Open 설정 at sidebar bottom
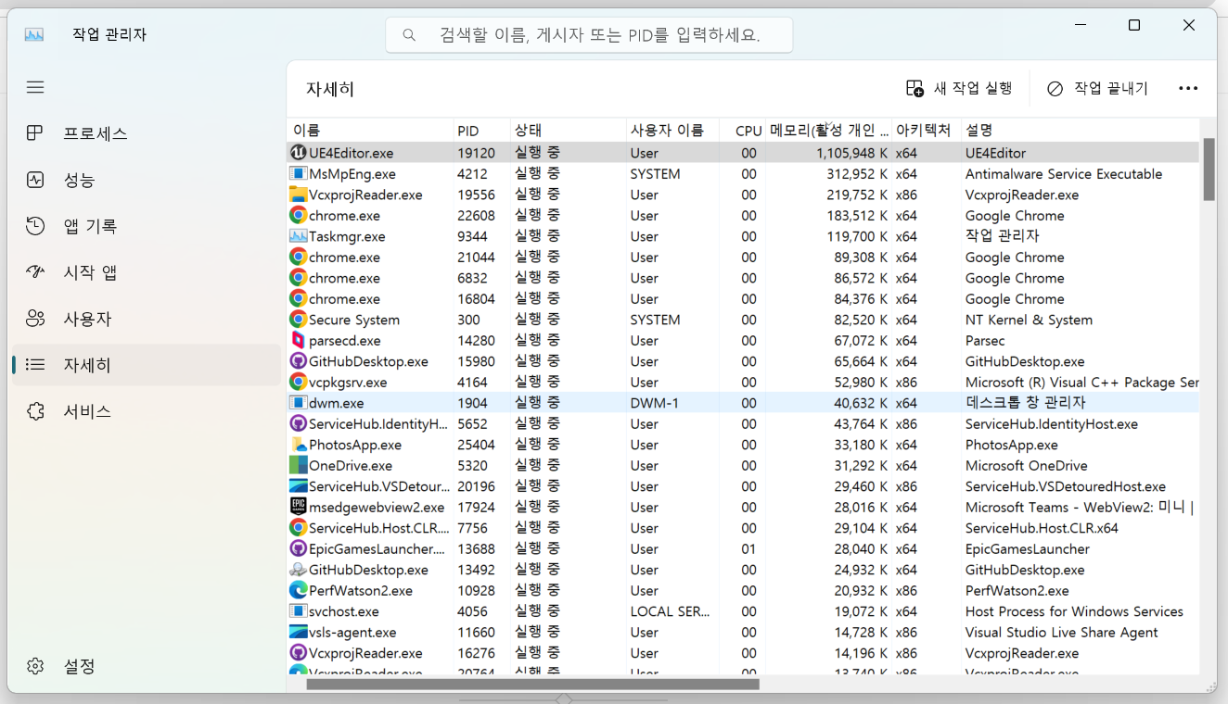 click(145, 666)
